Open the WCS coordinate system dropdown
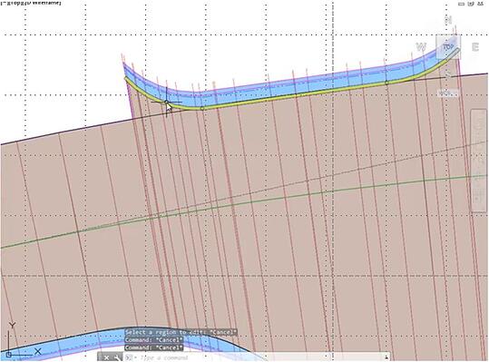 (448, 93)
